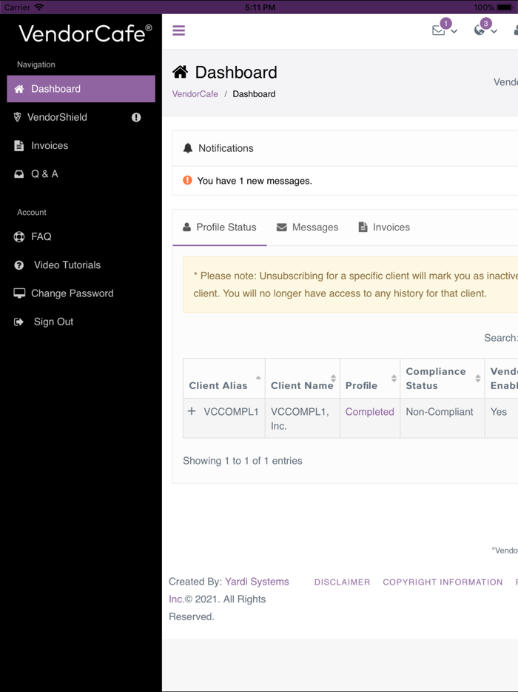Image resolution: width=518 pixels, height=692 pixels.
Task: Click the battery icon in status bar
Action: (x=505, y=7)
